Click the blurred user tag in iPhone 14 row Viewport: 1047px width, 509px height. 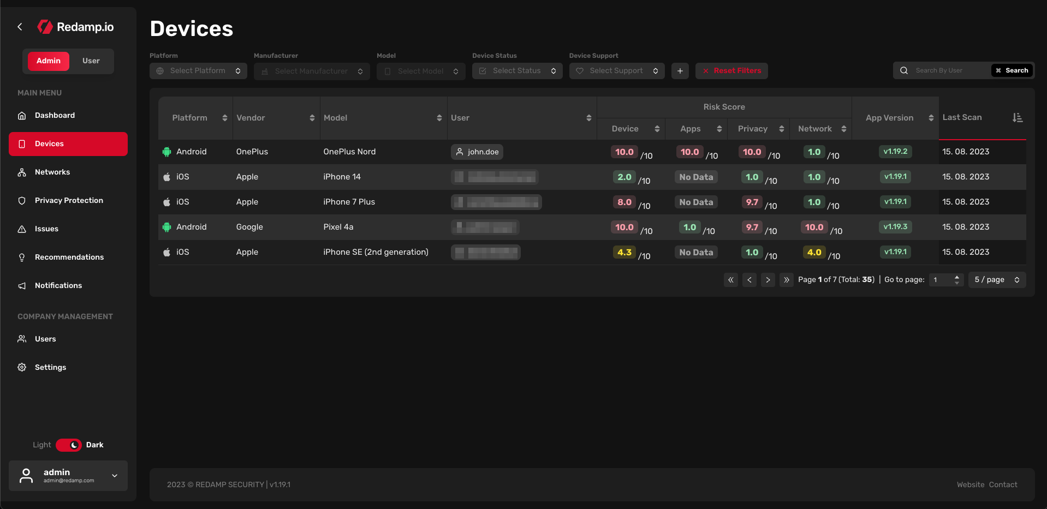pyautogui.click(x=495, y=177)
